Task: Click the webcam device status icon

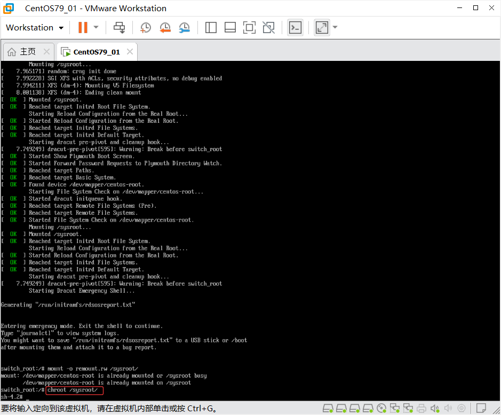Action: coord(462,408)
